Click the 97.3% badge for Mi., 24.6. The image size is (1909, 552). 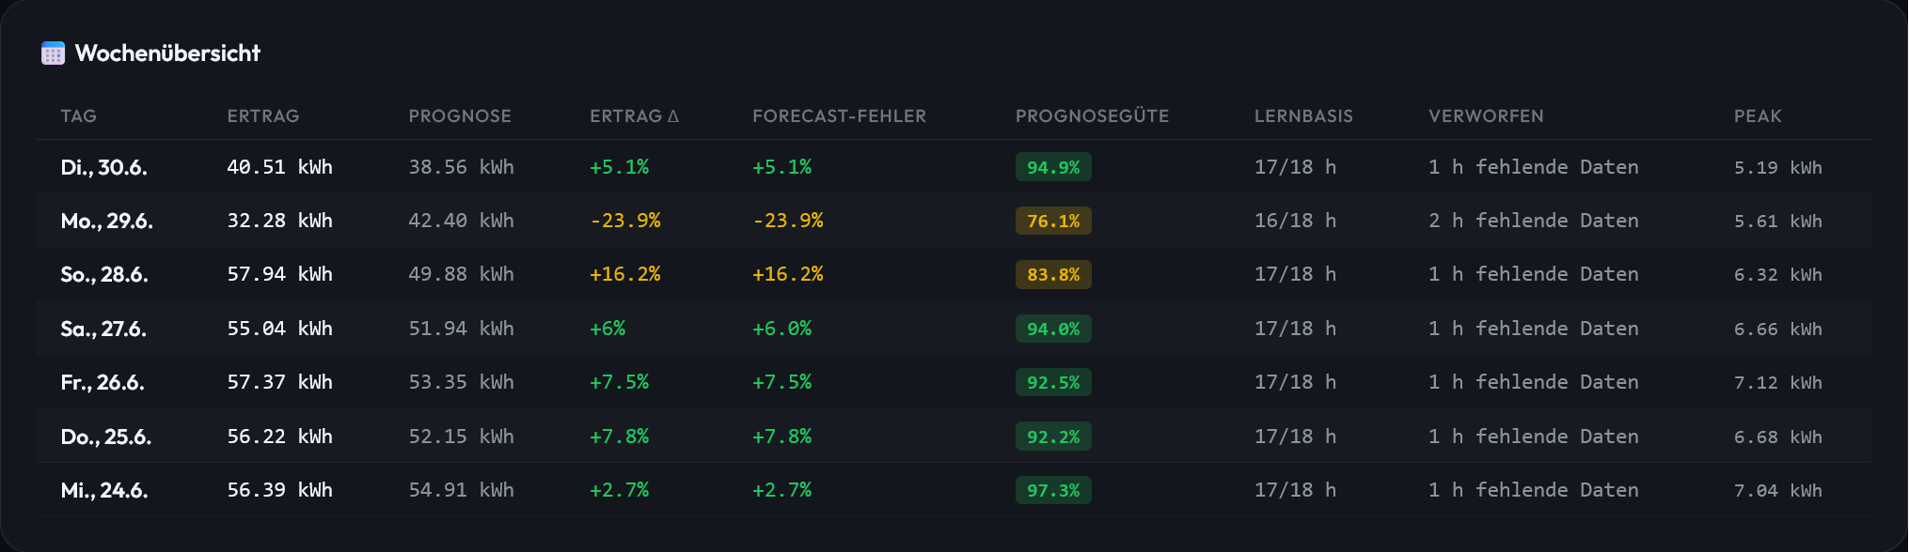(1053, 490)
